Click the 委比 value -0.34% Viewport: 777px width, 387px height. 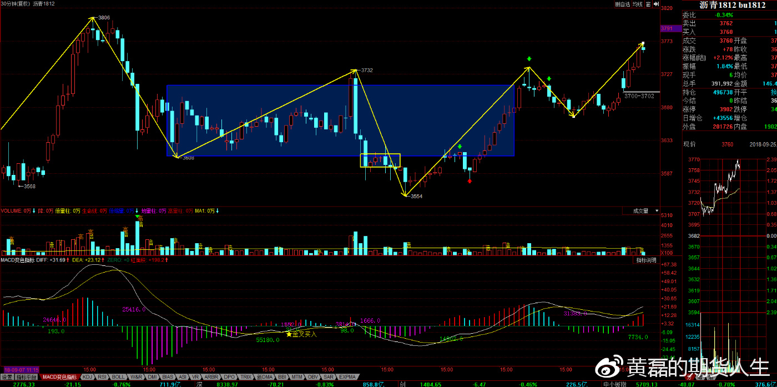point(724,15)
